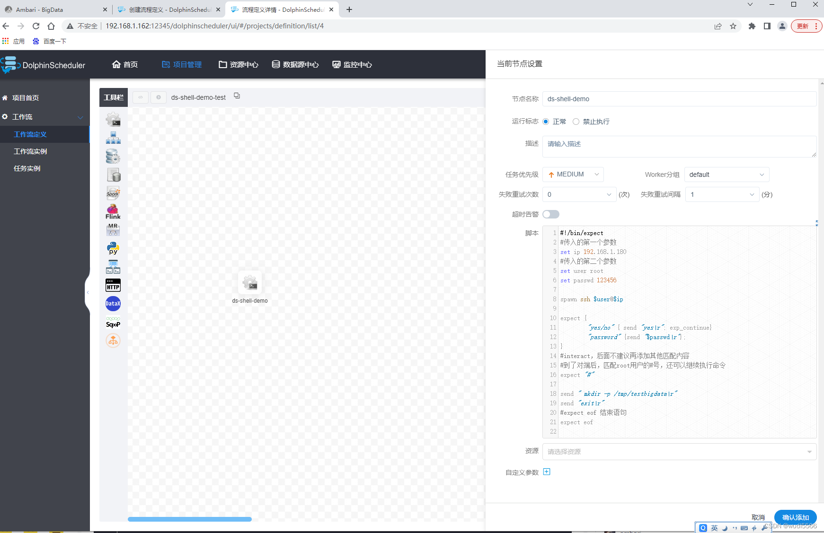Click the browser 更新 button
The image size is (824, 533).
(806, 26)
